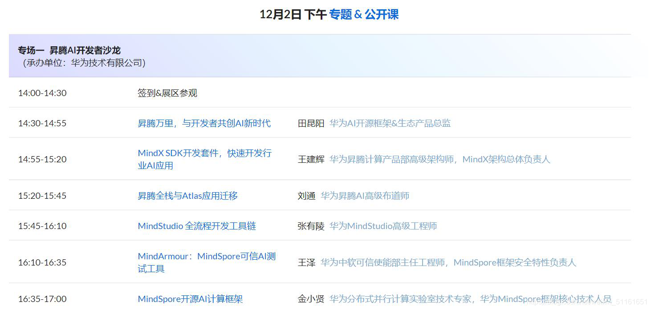Click title 华为昇腾计算产品部高级架构师，MindX架构总体负责人
This screenshot has height=310, width=651.
(x=440, y=159)
